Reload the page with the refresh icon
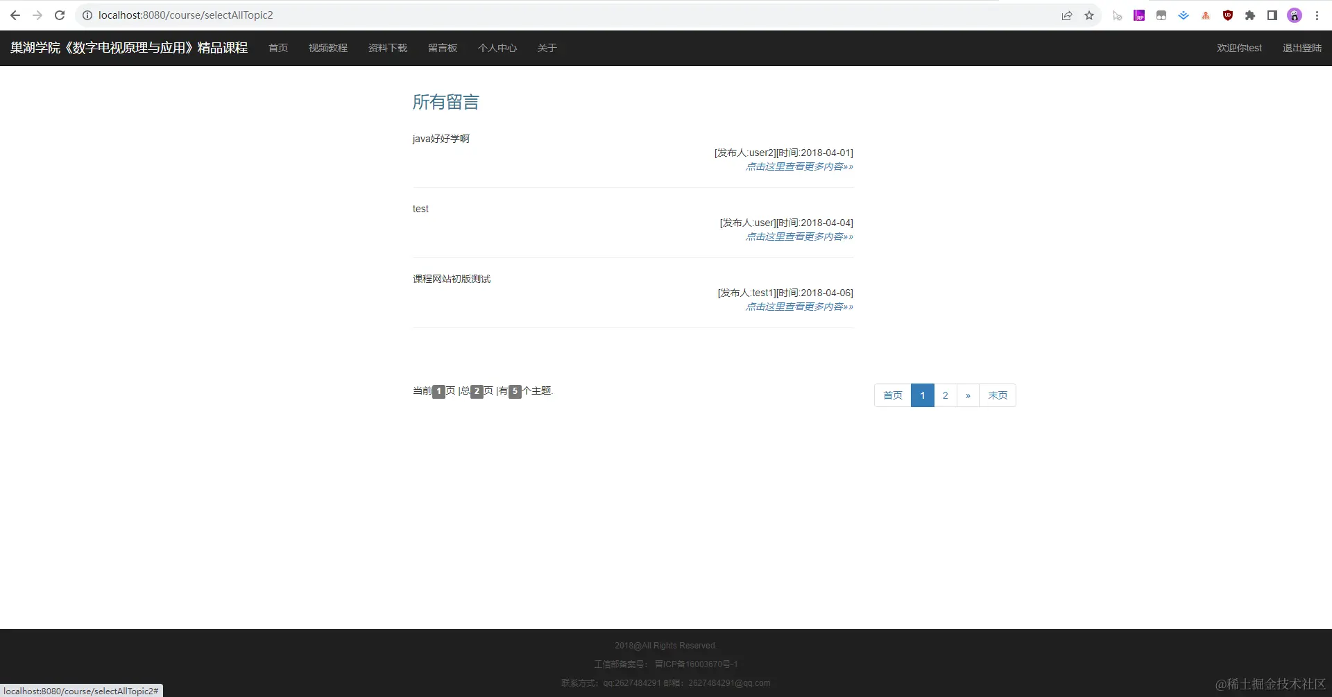The height and width of the screenshot is (697, 1332). tap(60, 15)
